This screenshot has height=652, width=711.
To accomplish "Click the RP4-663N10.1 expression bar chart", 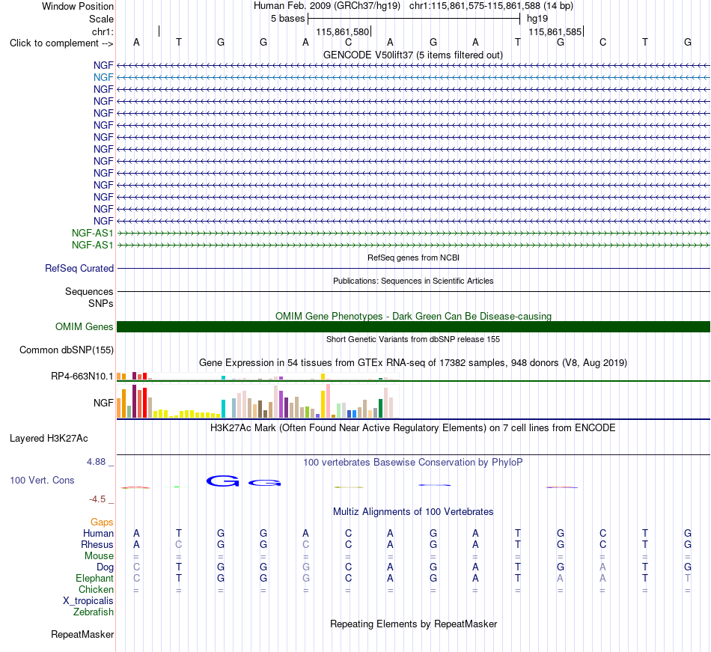I will pyautogui.click(x=257, y=377).
